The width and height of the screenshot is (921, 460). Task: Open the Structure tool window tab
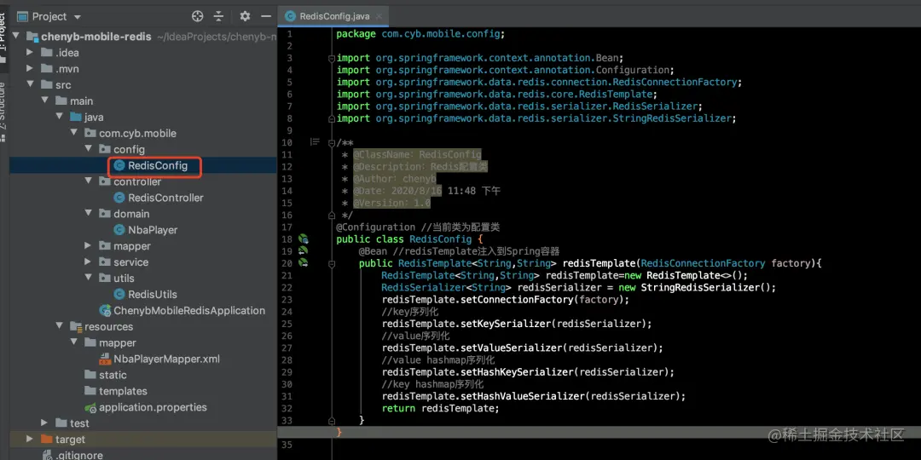[x=3, y=112]
